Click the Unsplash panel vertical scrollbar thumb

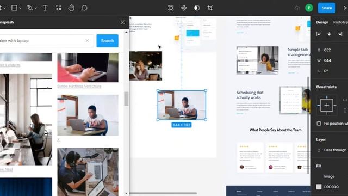[x=126, y=99]
